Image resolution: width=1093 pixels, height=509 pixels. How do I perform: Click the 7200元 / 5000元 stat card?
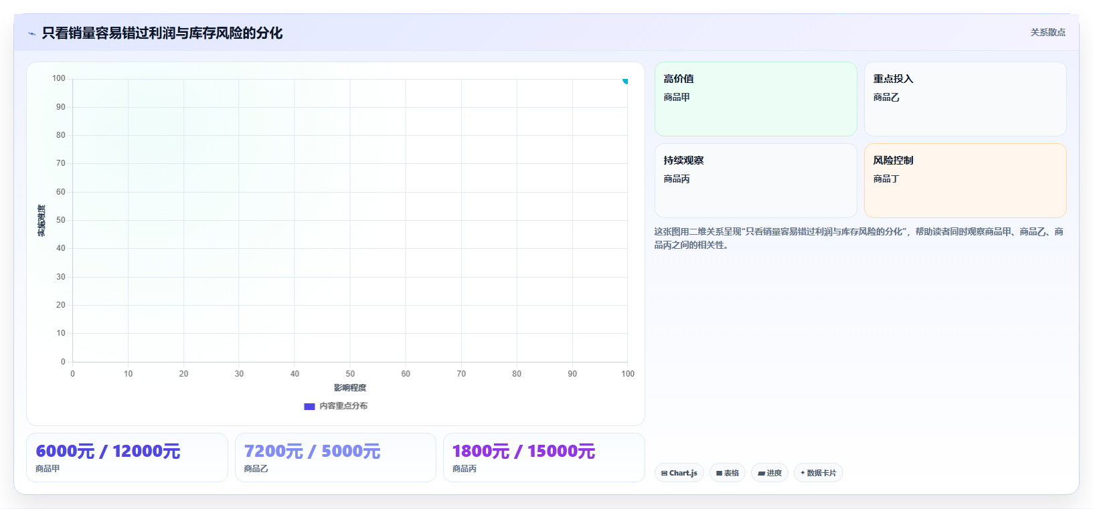(x=335, y=457)
